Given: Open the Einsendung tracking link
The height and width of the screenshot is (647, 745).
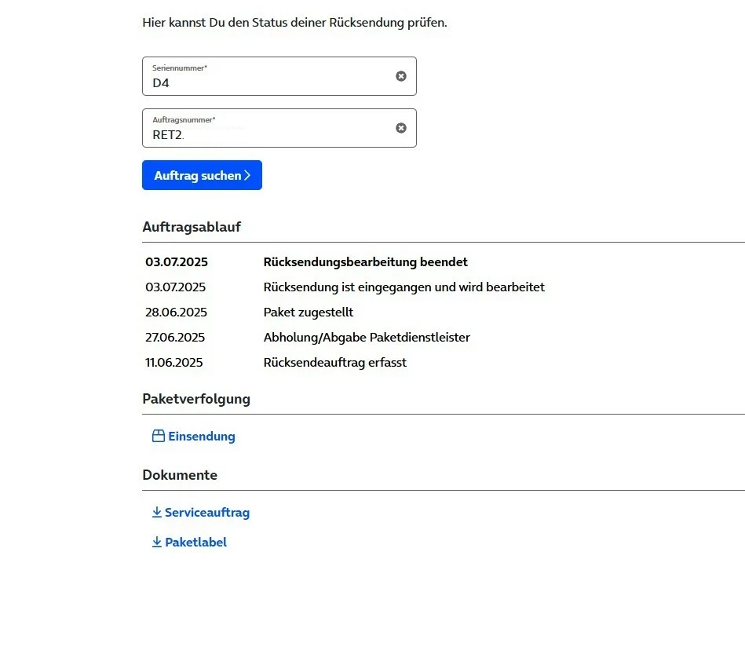Looking at the screenshot, I should click(201, 437).
